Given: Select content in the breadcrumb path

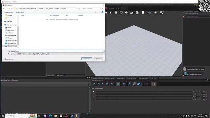Looking at the screenshot, I should [41, 9].
